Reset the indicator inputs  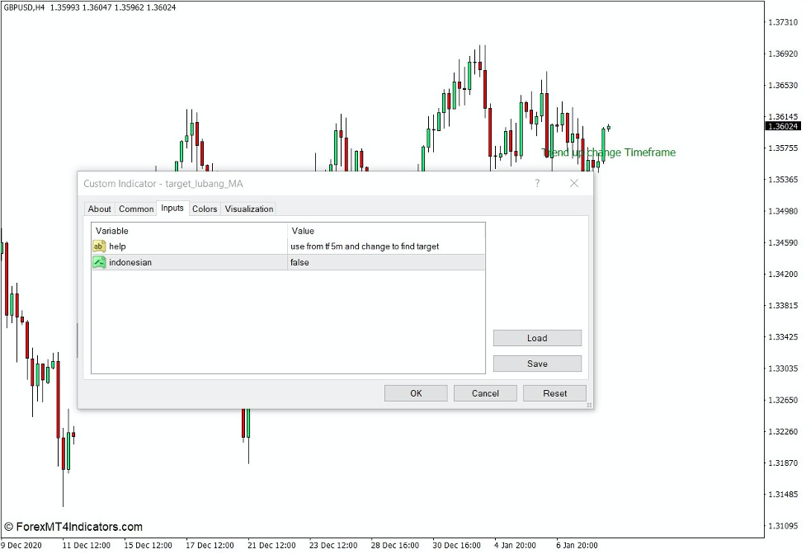[554, 392]
